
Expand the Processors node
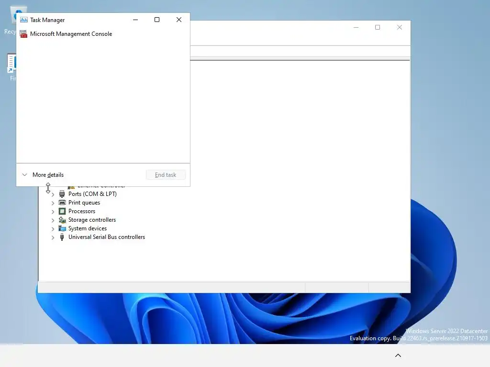pyautogui.click(x=53, y=212)
